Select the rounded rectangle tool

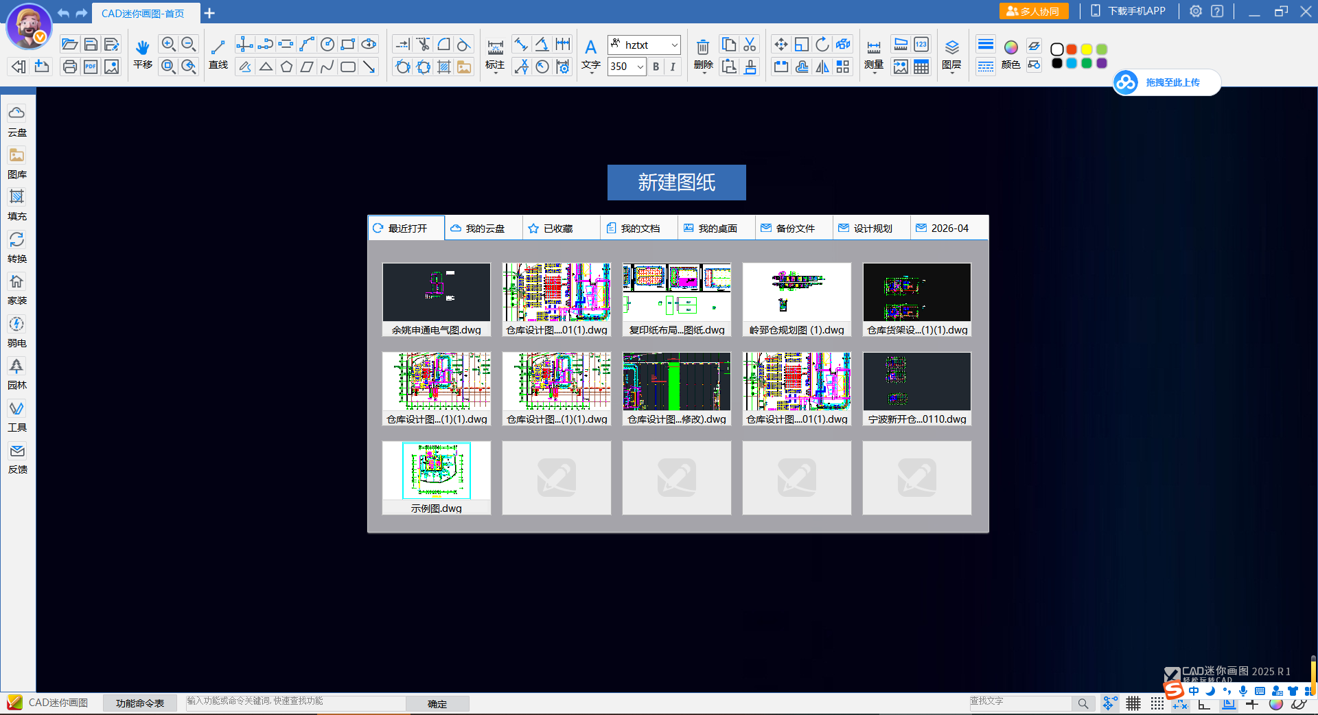[x=348, y=67]
